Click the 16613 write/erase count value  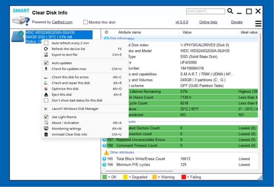[x=185, y=159]
